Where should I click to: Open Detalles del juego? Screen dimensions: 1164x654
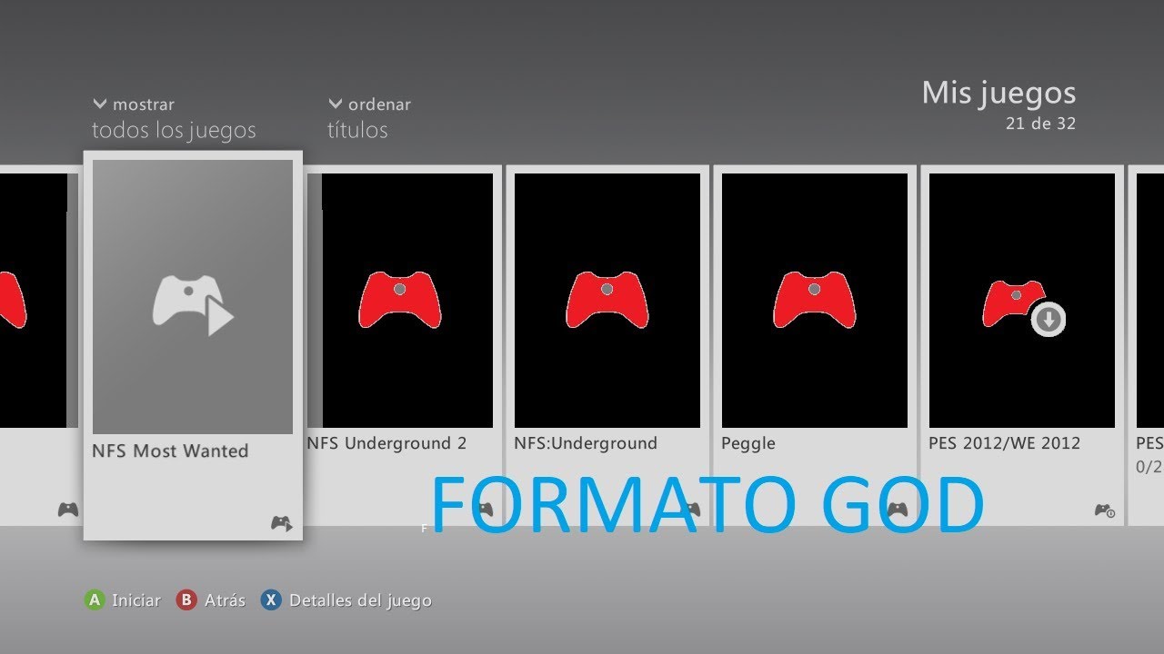[360, 600]
